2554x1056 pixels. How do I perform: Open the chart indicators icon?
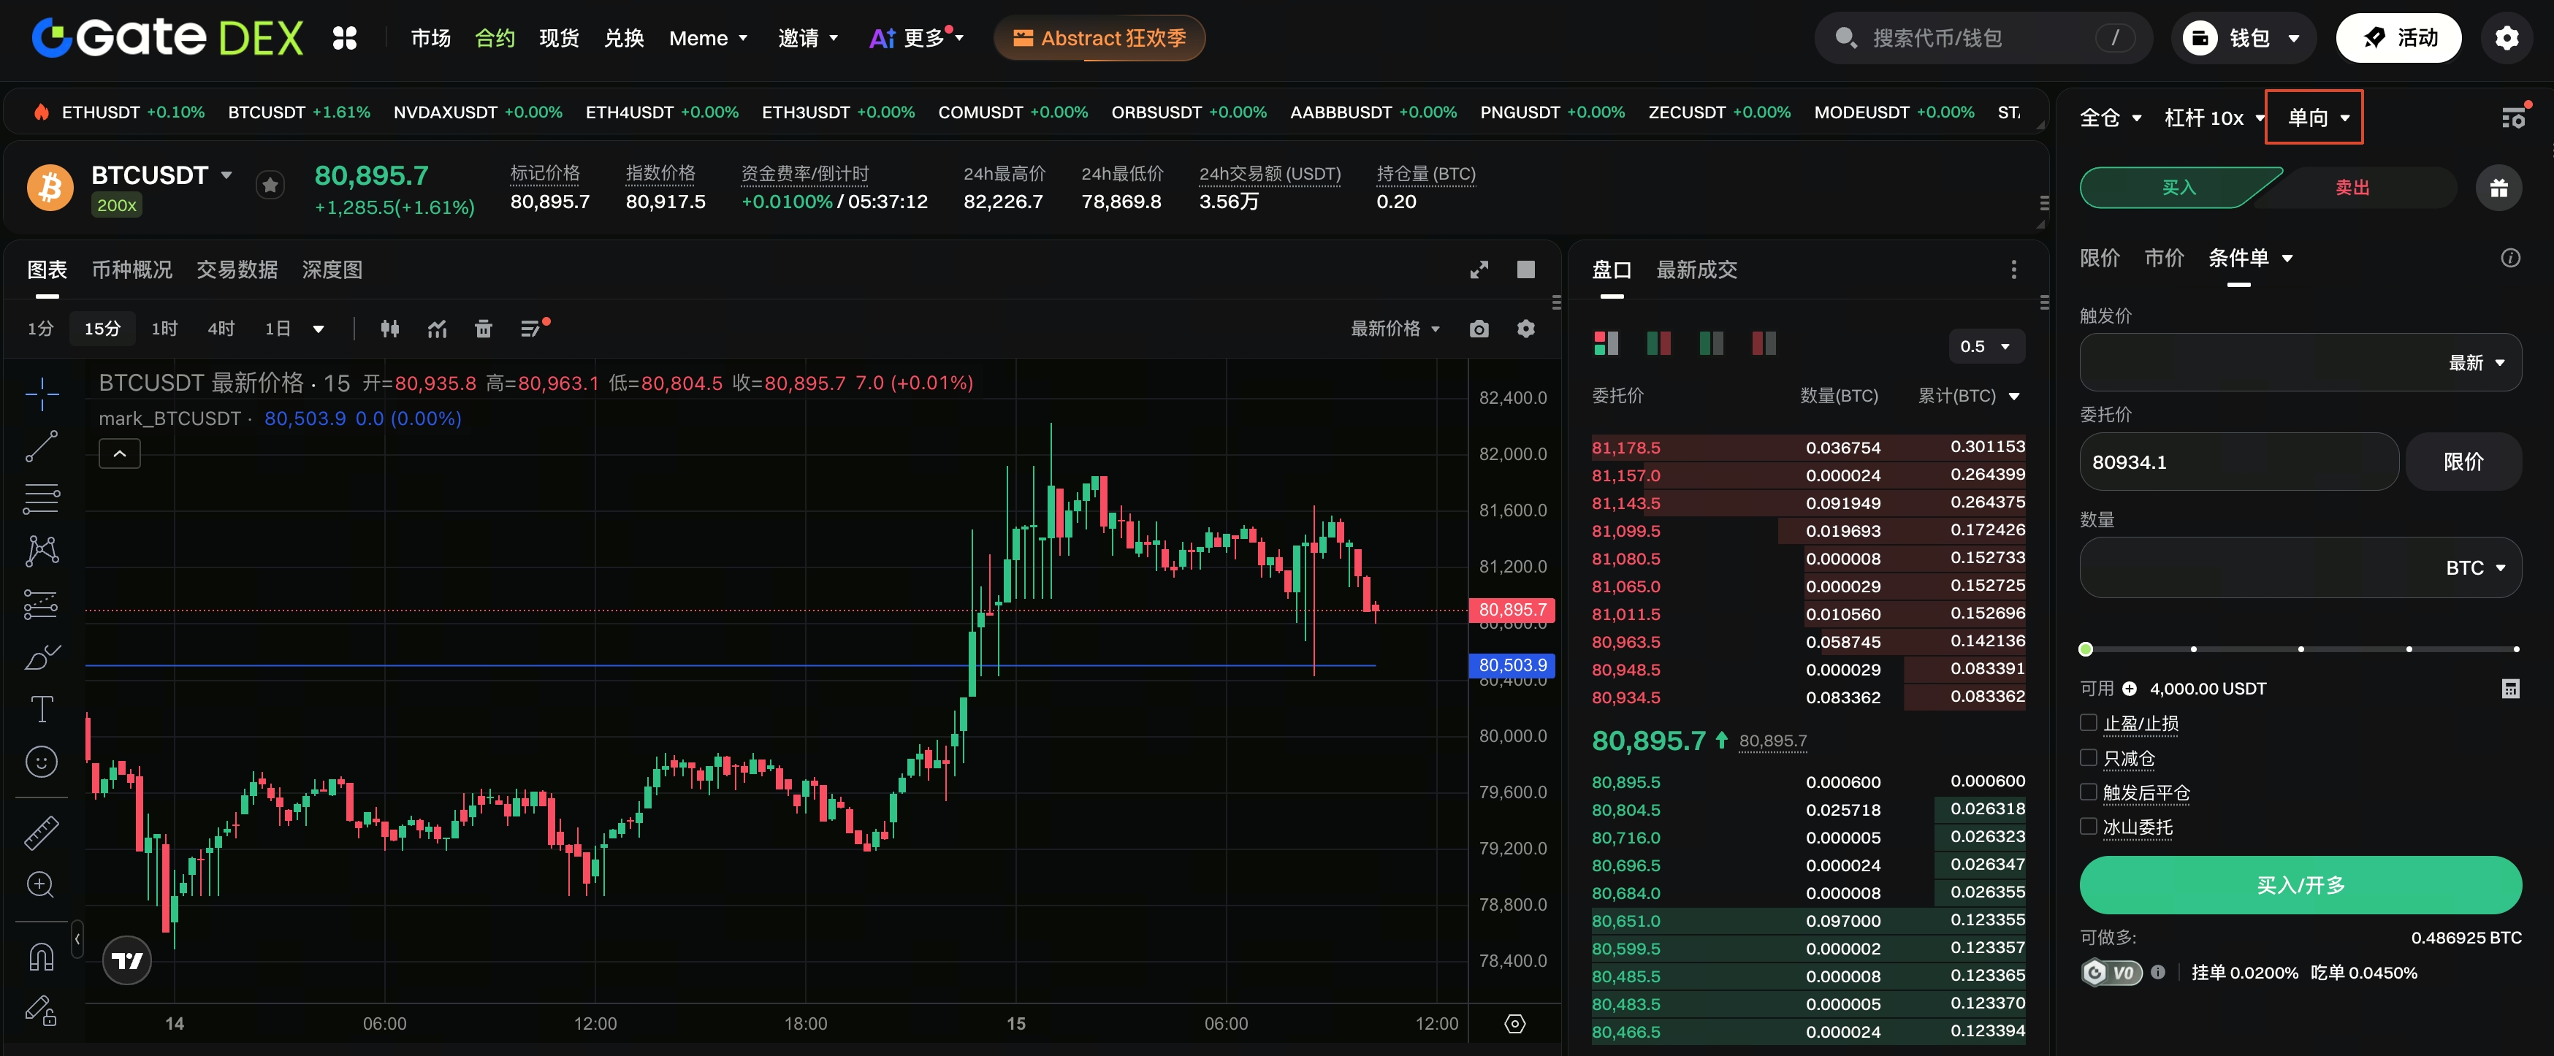(x=437, y=329)
